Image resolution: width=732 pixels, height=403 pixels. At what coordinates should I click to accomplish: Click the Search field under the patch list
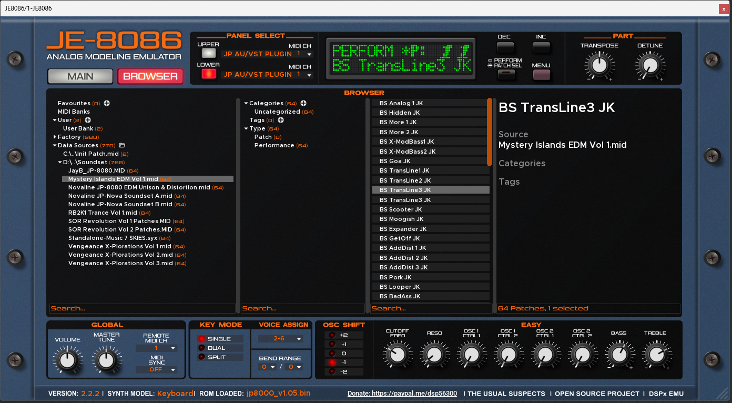click(432, 308)
